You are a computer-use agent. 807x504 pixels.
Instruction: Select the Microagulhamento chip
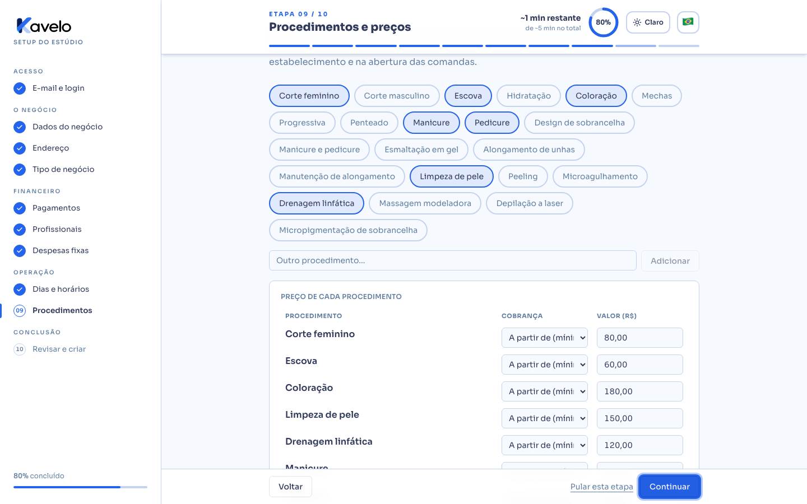(600, 176)
